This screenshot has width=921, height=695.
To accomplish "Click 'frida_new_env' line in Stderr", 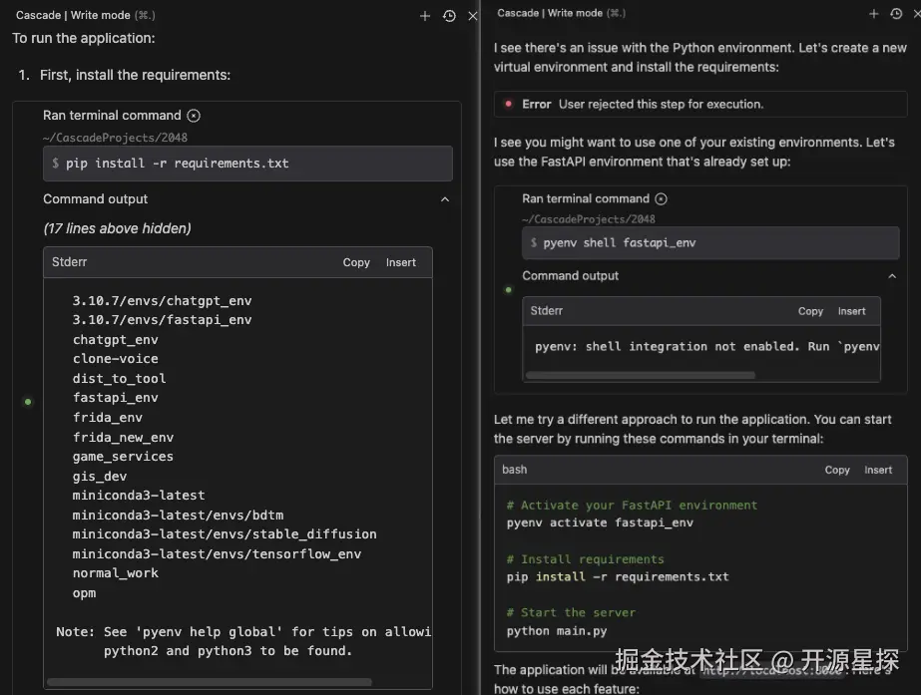I will click(123, 438).
